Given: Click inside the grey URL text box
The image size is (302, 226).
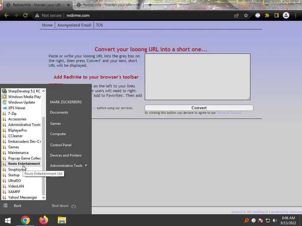Looking at the screenshot, I should coord(197,77).
